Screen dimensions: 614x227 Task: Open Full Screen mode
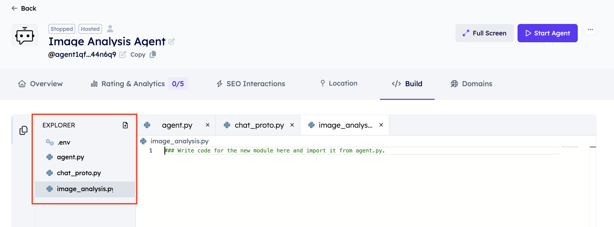(484, 33)
